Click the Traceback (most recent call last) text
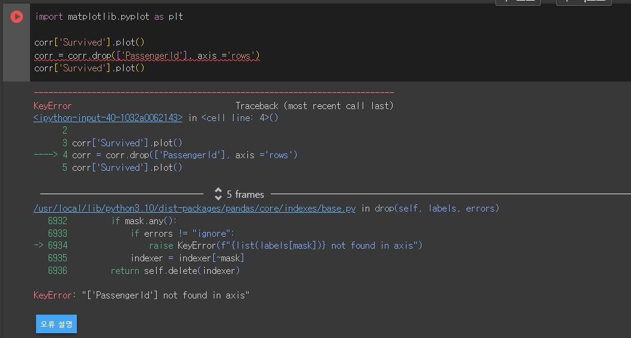The image size is (631, 338). [314, 105]
